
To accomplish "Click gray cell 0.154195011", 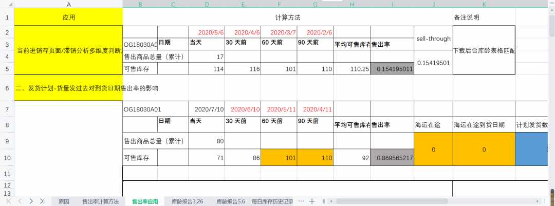I will tap(392, 69).
